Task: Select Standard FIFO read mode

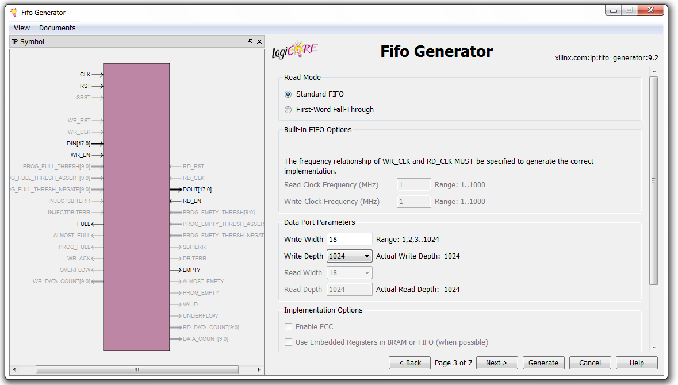Action: click(x=288, y=94)
